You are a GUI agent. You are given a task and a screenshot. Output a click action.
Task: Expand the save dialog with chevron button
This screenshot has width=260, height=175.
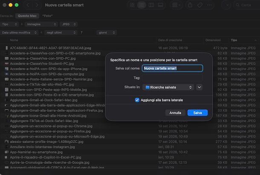click(199, 87)
